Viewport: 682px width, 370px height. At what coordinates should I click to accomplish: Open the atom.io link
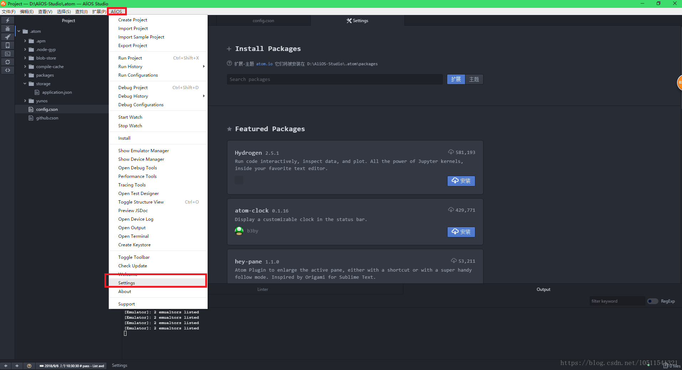pyautogui.click(x=264, y=64)
